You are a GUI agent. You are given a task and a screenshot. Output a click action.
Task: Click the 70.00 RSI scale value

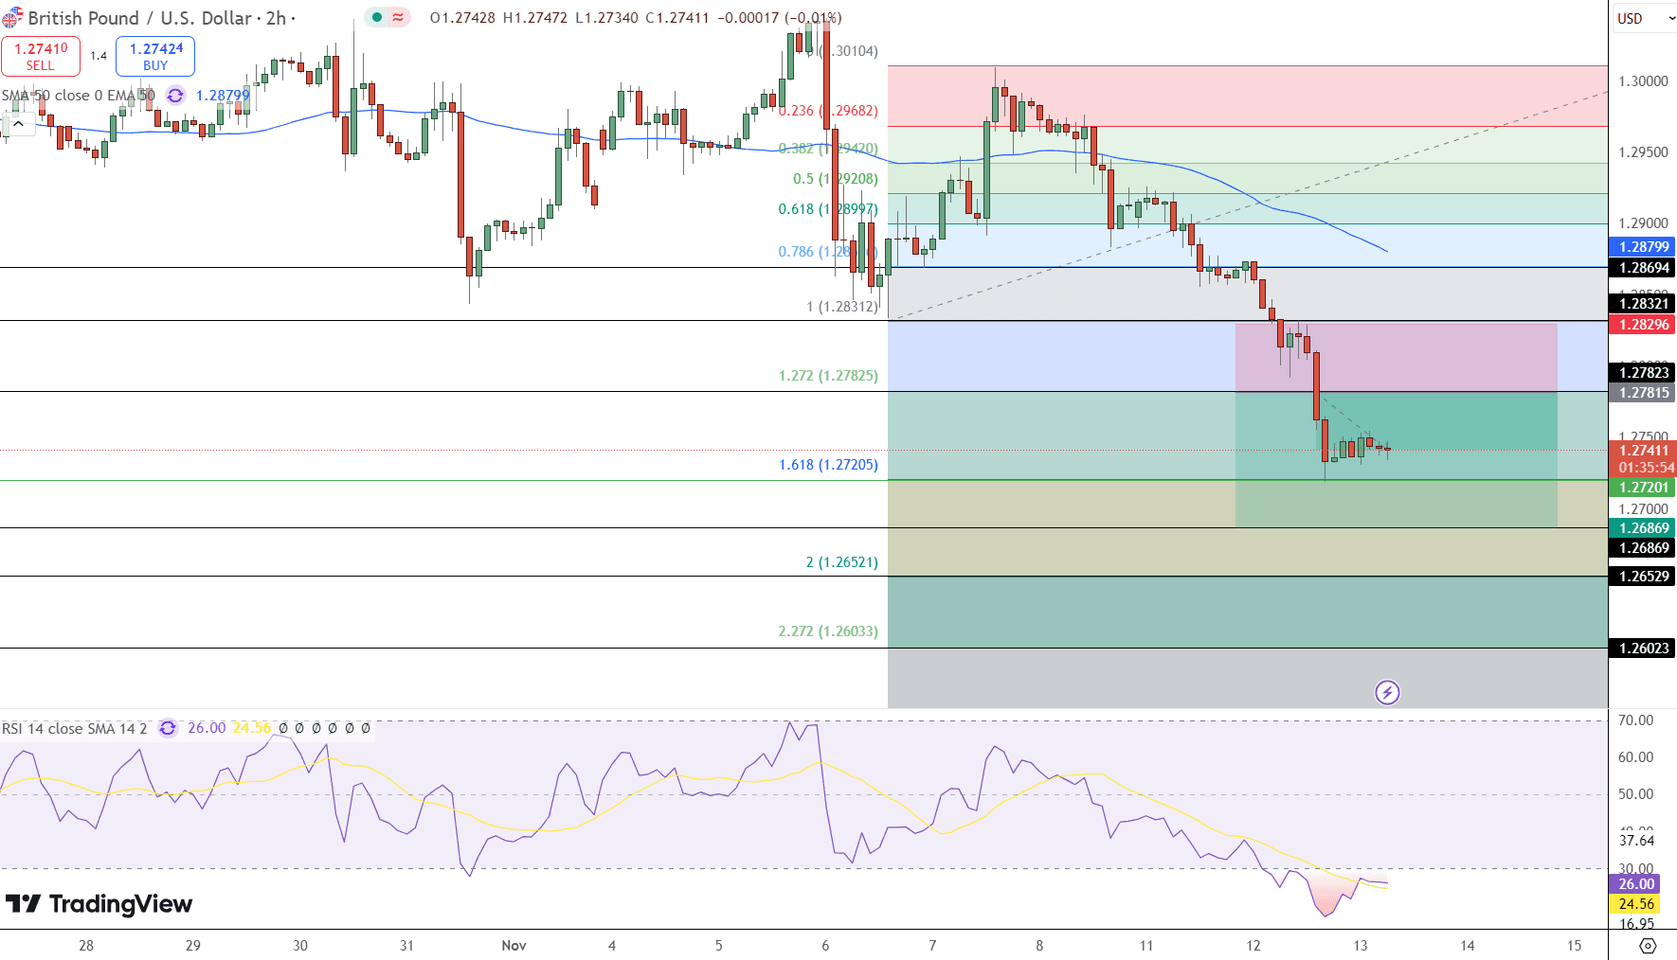click(x=1635, y=720)
